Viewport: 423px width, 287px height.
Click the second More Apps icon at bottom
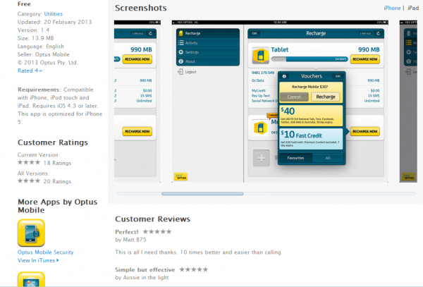31,279
